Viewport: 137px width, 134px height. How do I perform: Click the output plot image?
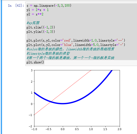(75, 100)
